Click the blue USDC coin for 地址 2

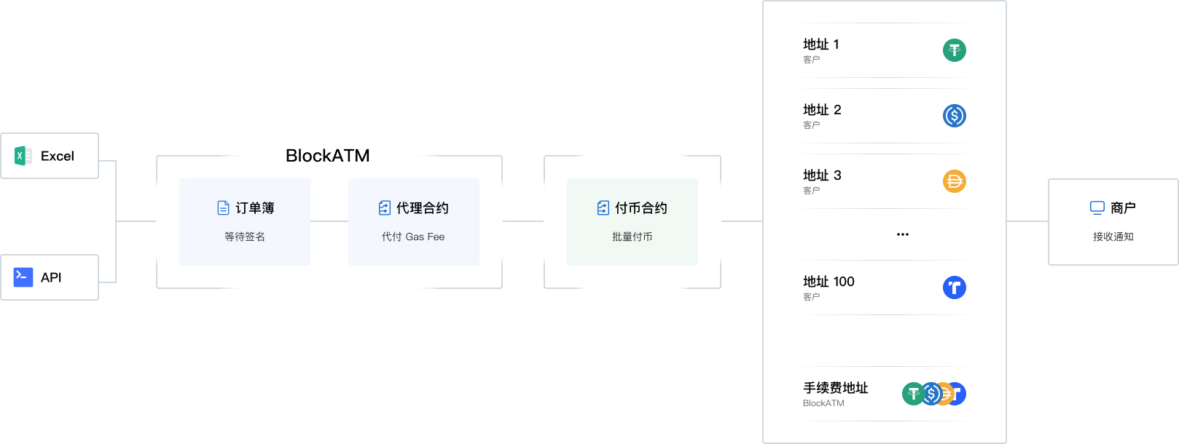[x=955, y=116]
